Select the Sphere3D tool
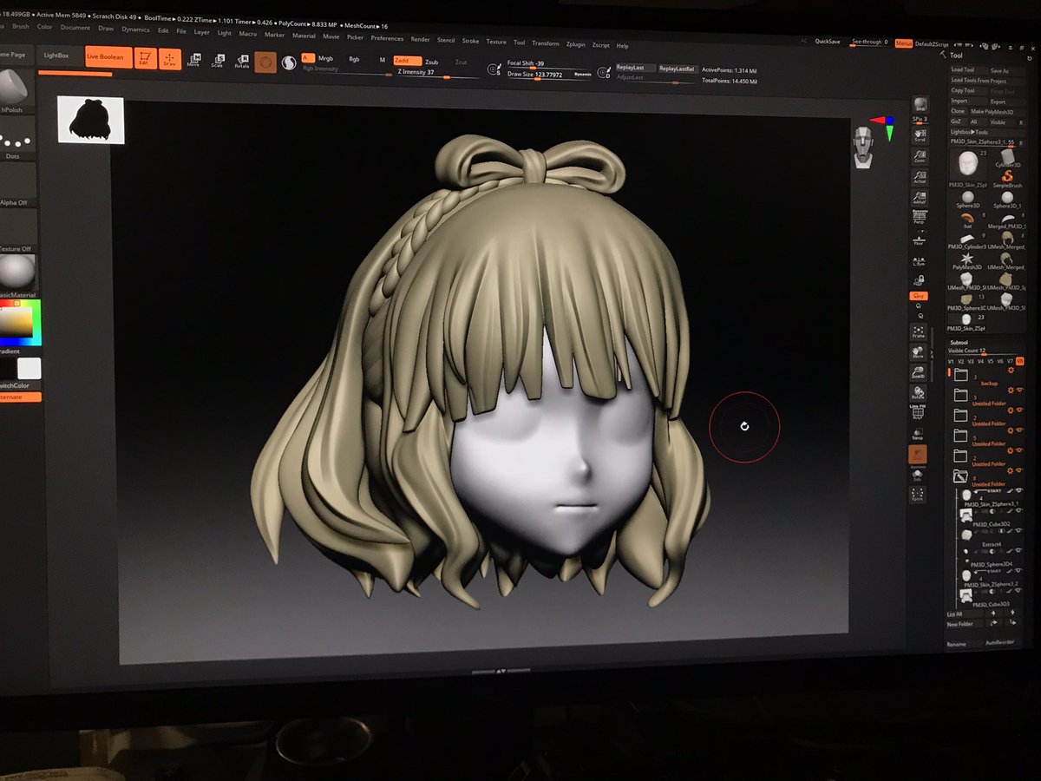Image resolution: width=1041 pixels, height=781 pixels. [x=968, y=200]
